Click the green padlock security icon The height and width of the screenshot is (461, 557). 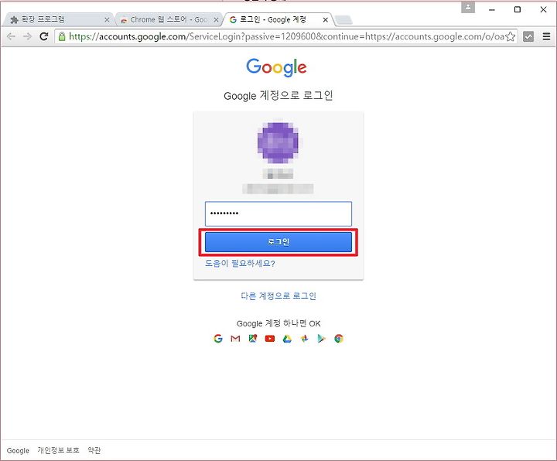tap(62, 36)
